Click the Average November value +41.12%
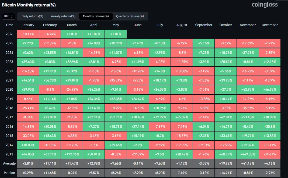 pyautogui.click(x=248, y=163)
